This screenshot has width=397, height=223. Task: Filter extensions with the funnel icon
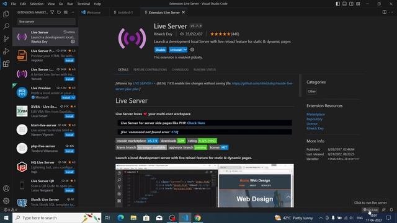[x=52, y=12]
